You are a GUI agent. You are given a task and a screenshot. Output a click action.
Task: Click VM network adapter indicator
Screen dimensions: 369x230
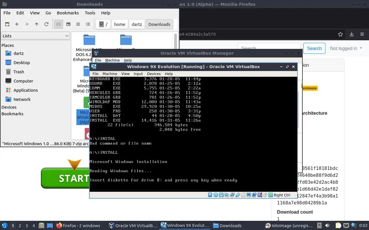232,195
